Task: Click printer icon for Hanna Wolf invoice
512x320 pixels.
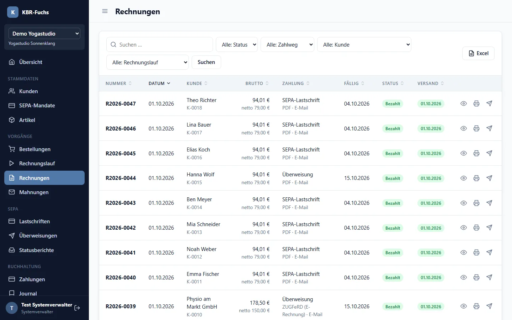Action: 476,178
